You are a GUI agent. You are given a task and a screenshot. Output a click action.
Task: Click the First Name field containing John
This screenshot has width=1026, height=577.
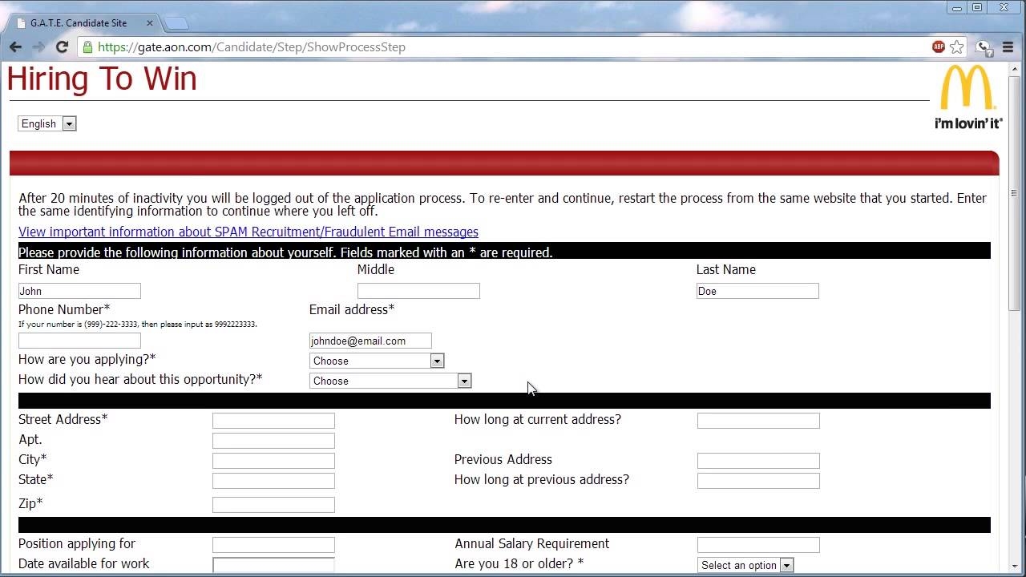pos(79,291)
